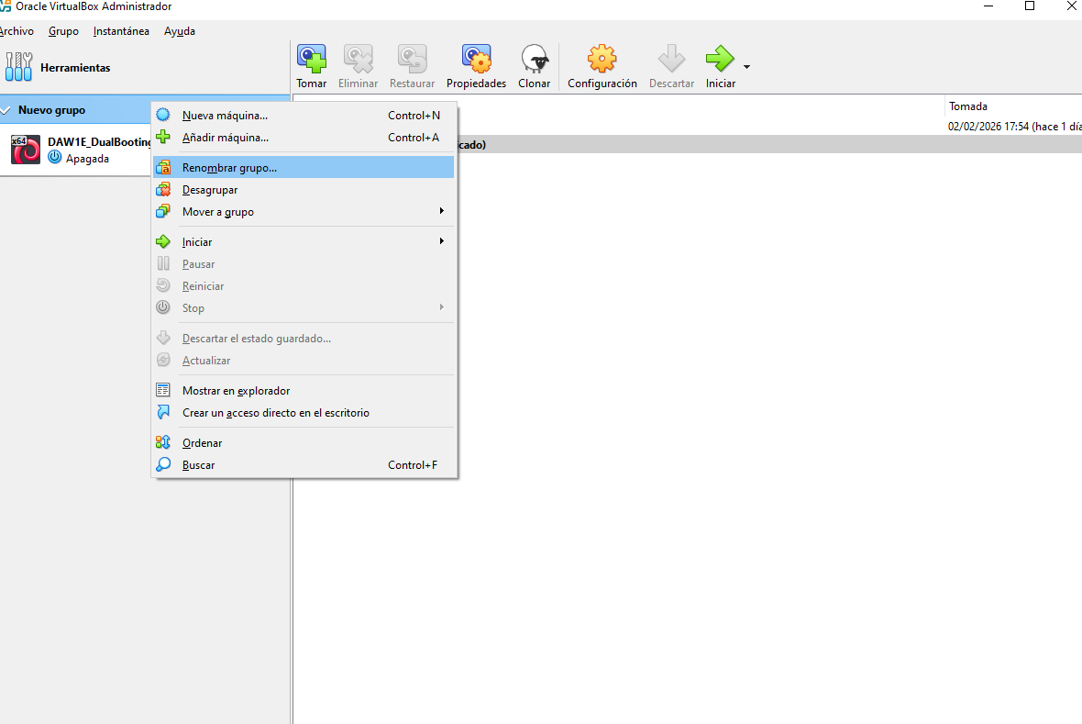Viewport: 1082px width, 724px height.
Task: Click the desktop shortcut icon in menu
Action: (163, 412)
